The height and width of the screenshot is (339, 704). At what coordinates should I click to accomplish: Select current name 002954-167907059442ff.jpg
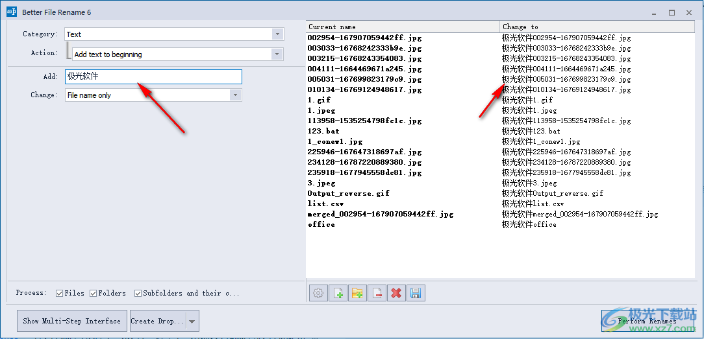(364, 38)
